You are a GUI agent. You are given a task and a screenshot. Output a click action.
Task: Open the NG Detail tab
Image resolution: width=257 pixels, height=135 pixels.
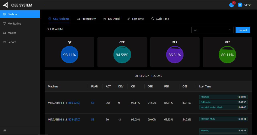tap(111, 19)
